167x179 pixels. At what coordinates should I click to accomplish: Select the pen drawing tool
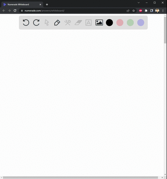click(x=57, y=23)
